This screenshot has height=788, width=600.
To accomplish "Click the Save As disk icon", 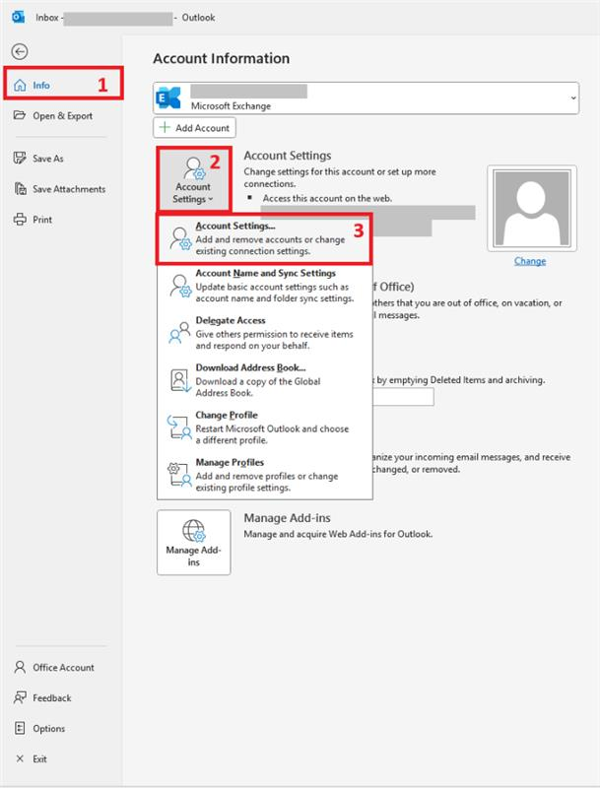I will coord(20,158).
